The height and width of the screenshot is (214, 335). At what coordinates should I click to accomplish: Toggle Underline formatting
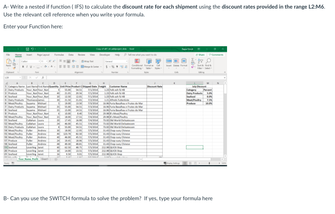tap(31, 67)
